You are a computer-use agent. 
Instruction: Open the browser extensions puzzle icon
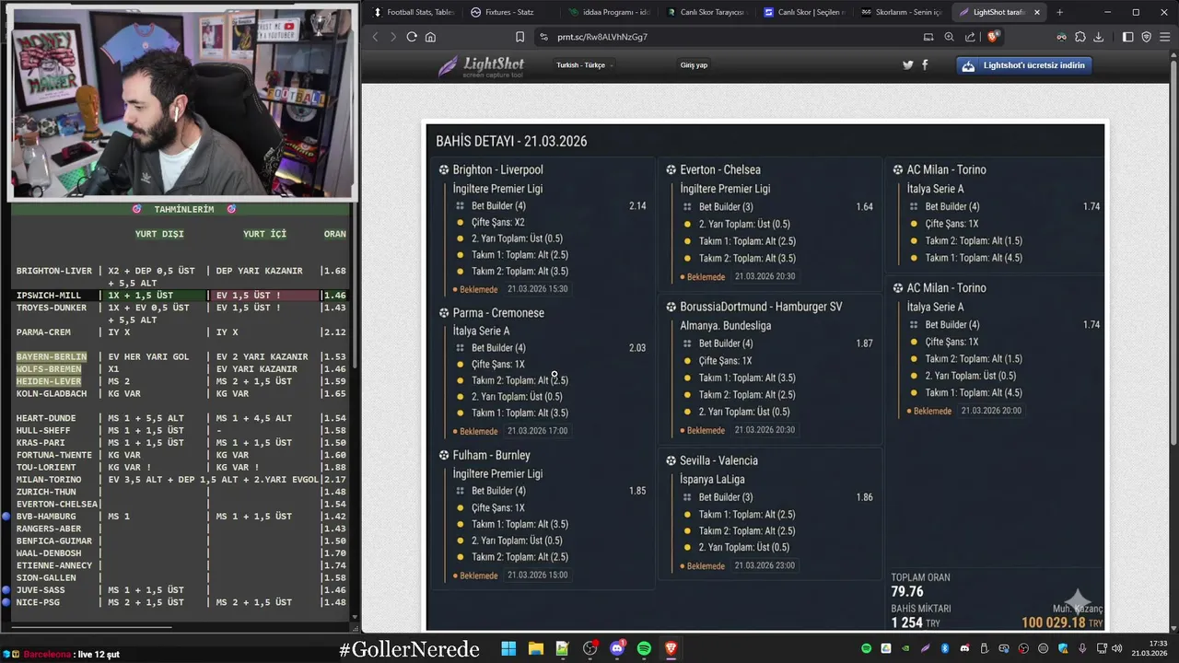point(1080,37)
